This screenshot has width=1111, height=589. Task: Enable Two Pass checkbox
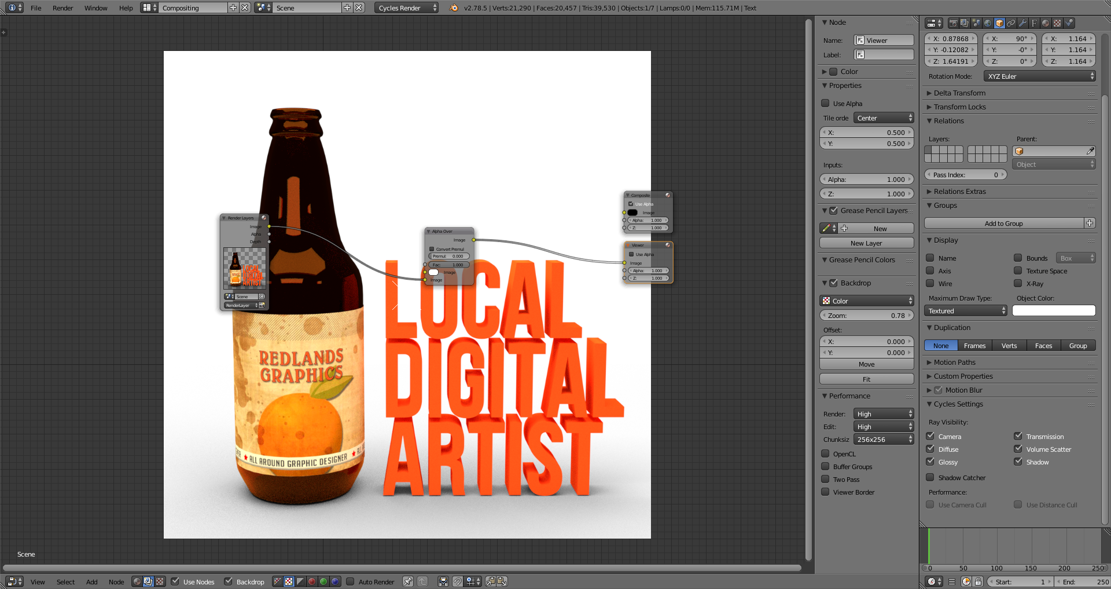click(826, 479)
